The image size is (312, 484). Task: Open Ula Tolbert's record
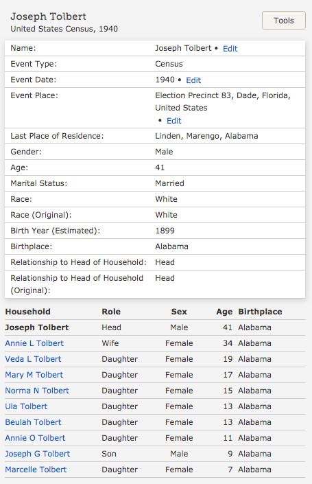pos(26,406)
